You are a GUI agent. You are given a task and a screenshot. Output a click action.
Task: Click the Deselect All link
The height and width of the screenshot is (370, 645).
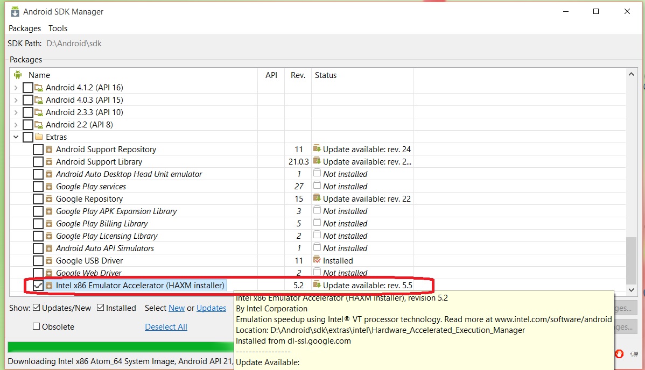pyautogui.click(x=166, y=327)
